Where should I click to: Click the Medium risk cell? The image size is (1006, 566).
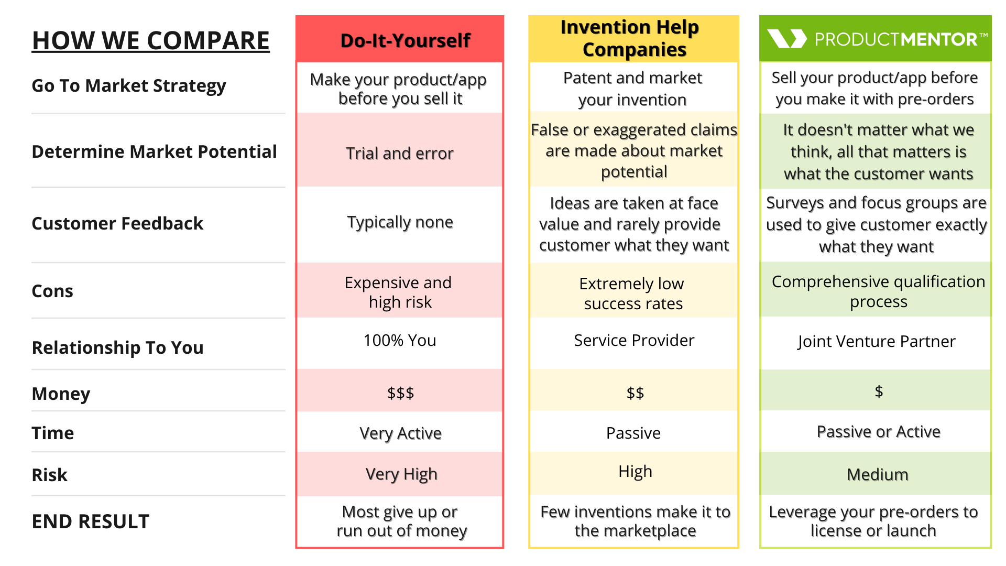[x=878, y=474]
